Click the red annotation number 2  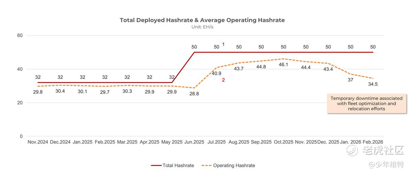pos(223,80)
